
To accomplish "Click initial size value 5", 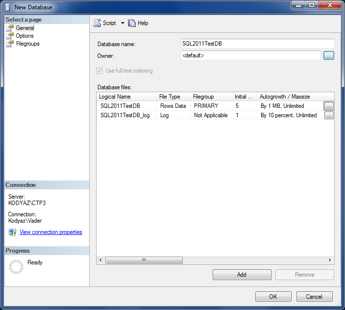I will pos(245,106).
